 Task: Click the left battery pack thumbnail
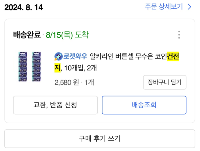(x=23, y=67)
